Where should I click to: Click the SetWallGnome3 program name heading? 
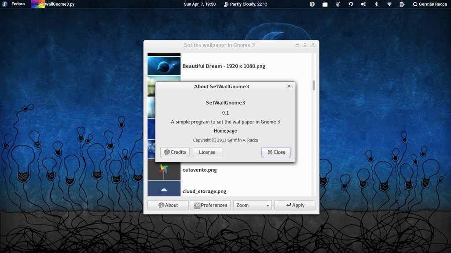click(x=225, y=103)
